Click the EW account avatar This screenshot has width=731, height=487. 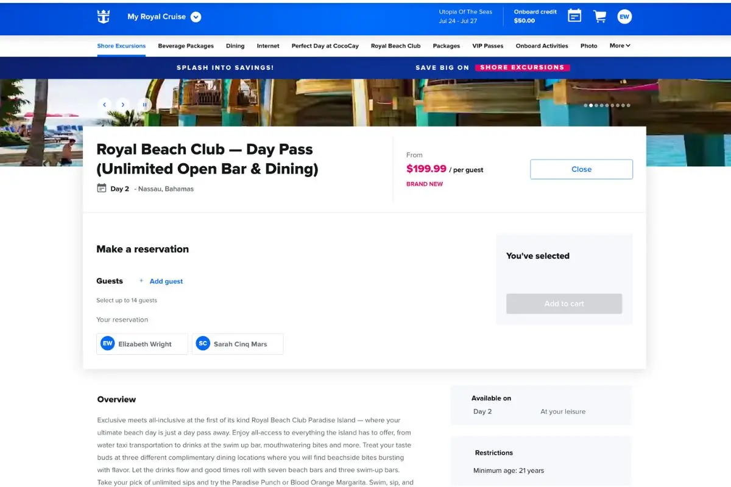(624, 16)
